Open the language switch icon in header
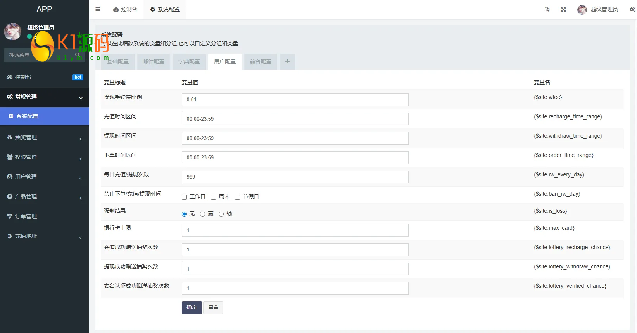Viewport: 637px width, 333px height. pyautogui.click(x=547, y=9)
